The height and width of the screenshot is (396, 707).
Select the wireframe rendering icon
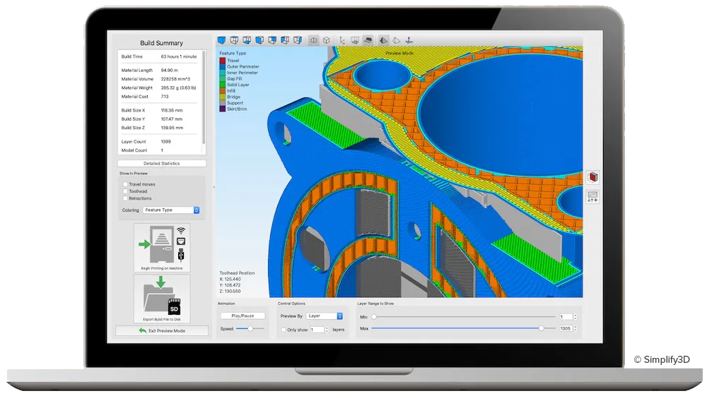tap(396, 40)
